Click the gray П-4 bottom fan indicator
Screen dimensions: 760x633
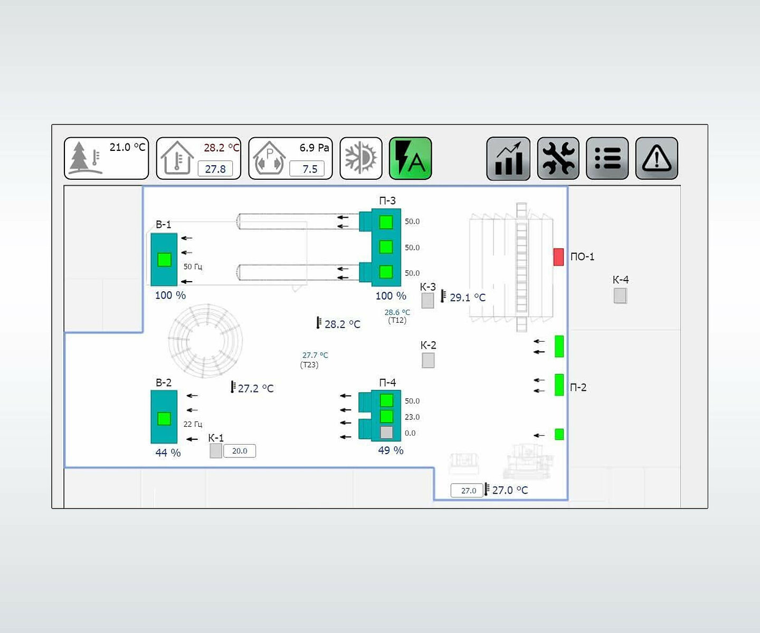tap(386, 433)
